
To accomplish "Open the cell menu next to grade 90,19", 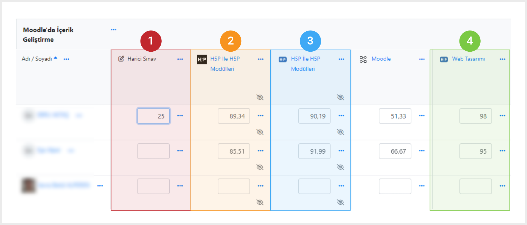I will [341, 116].
